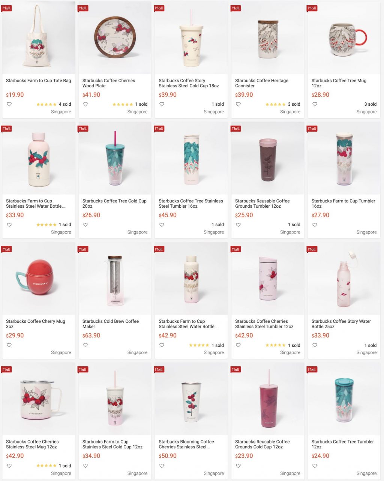Open Starbucks Blooming Coffee Cherries Stainless Steel item
The width and height of the screenshot is (384, 481).
click(186, 444)
